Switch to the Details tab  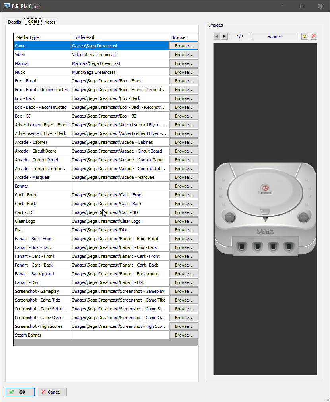[14, 22]
